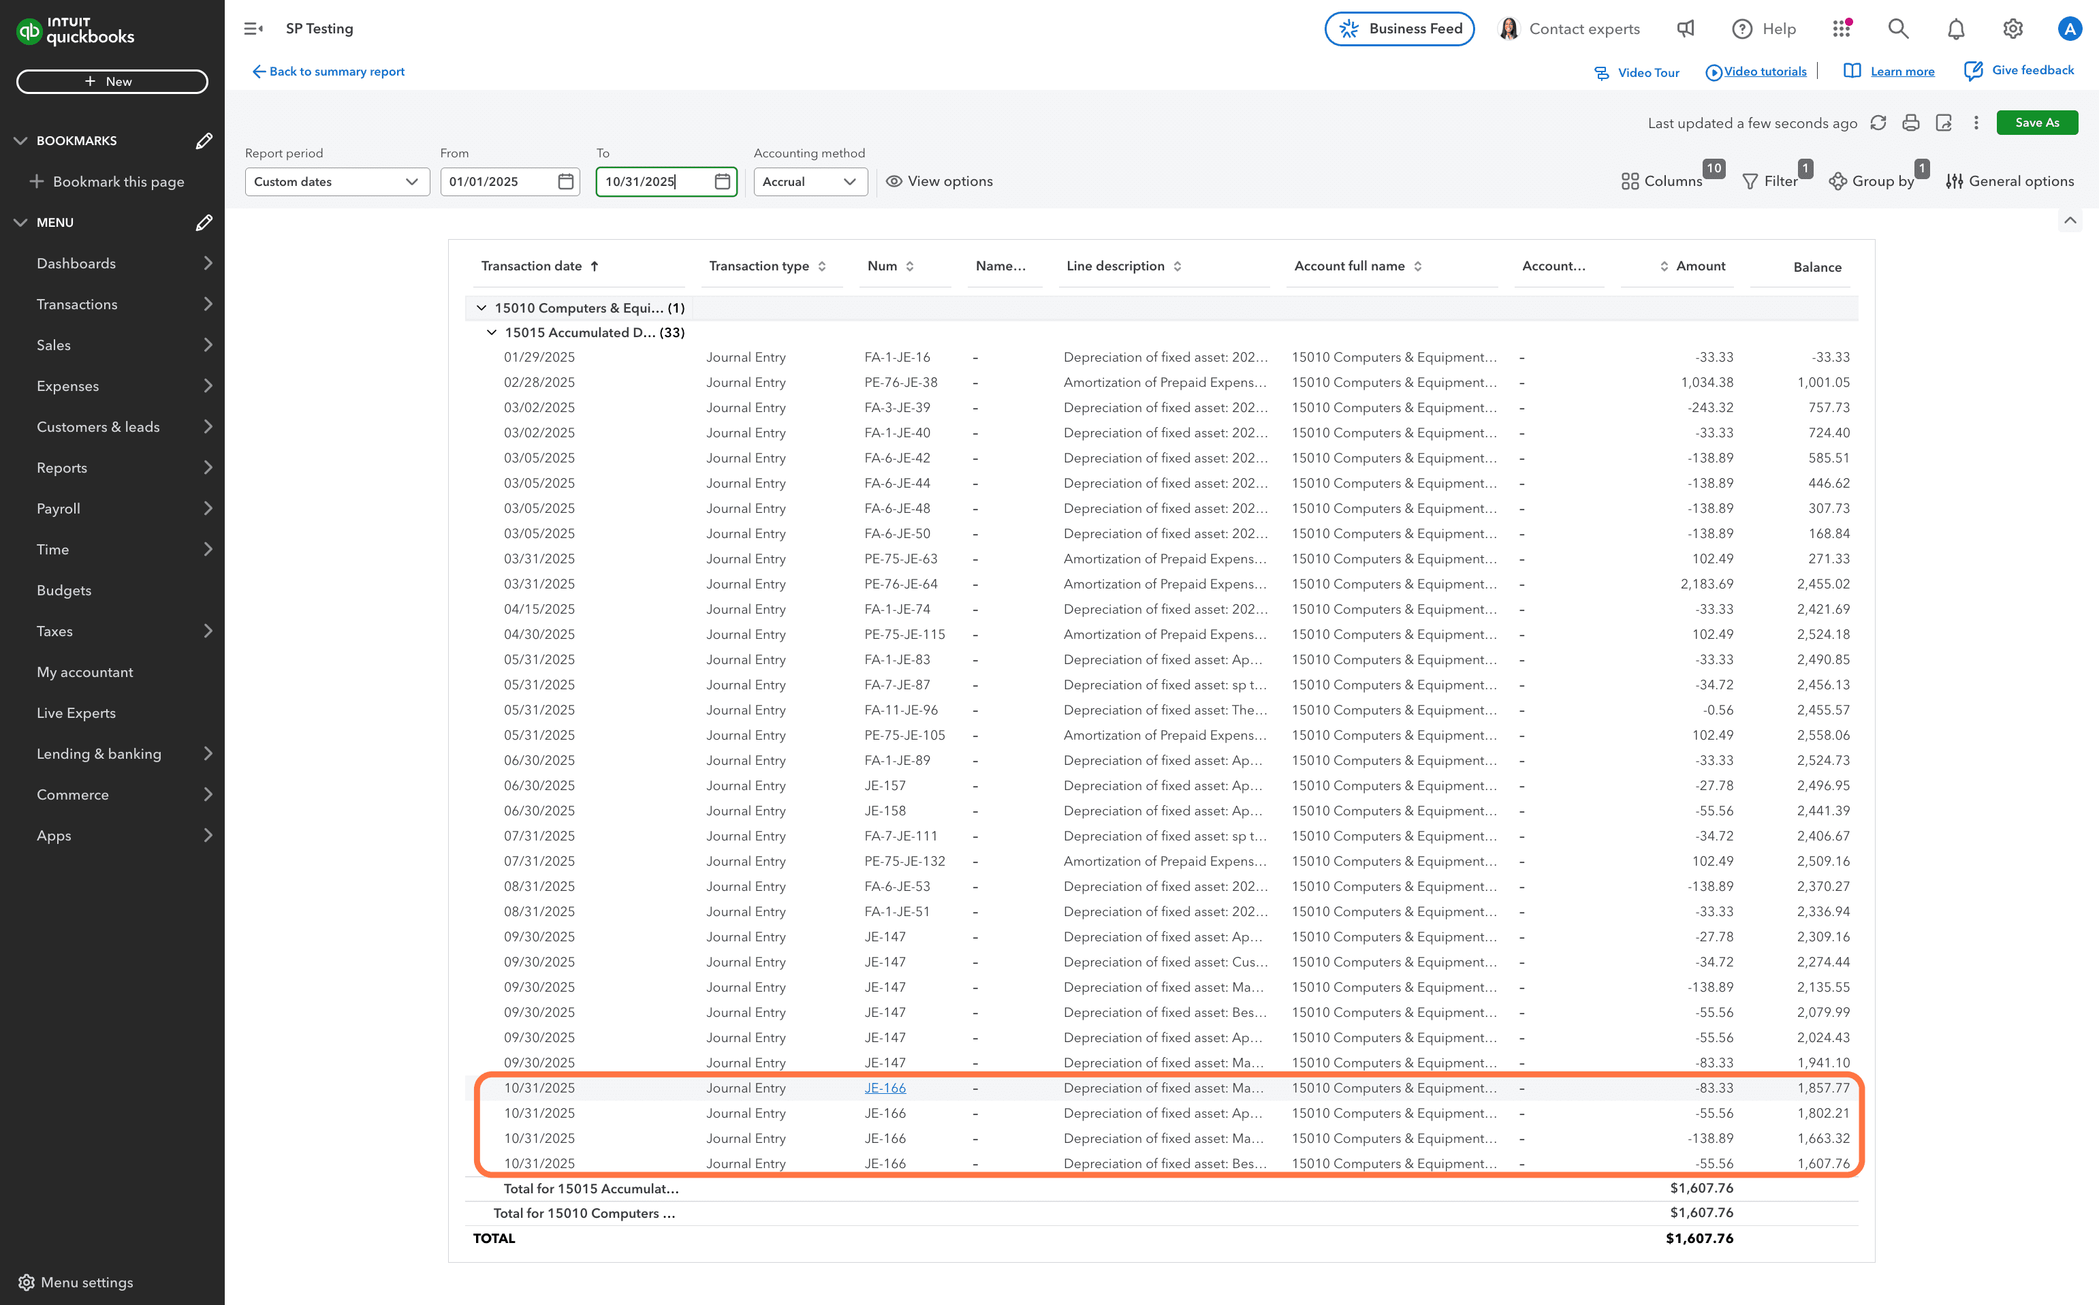This screenshot has width=2099, height=1305.
Task: Refresh the report data
Action: pyautogui.click(x=1879, y=123)
